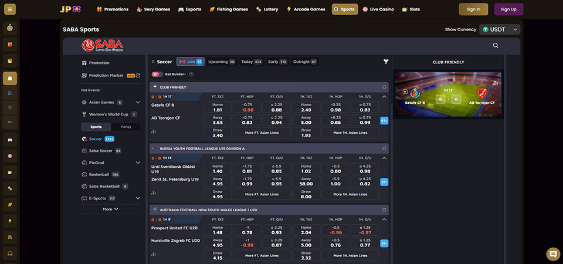
Task: Select the lightning bolt icon in left sidebar
Action: tap(10, 221)
